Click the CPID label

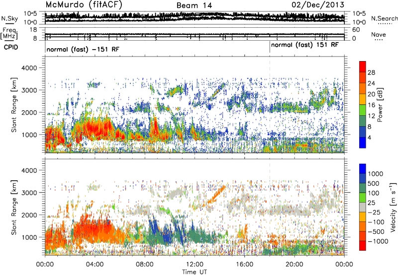(11, 47)
